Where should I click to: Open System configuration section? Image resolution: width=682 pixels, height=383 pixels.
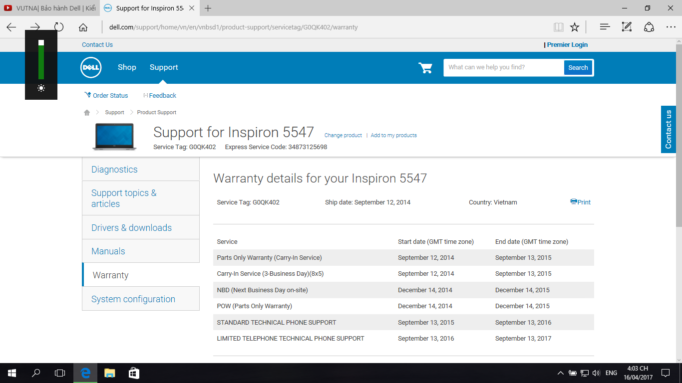141,299
